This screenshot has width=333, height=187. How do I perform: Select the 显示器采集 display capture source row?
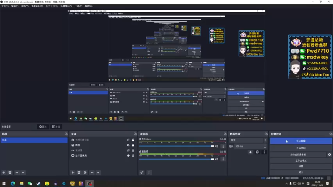103,155
